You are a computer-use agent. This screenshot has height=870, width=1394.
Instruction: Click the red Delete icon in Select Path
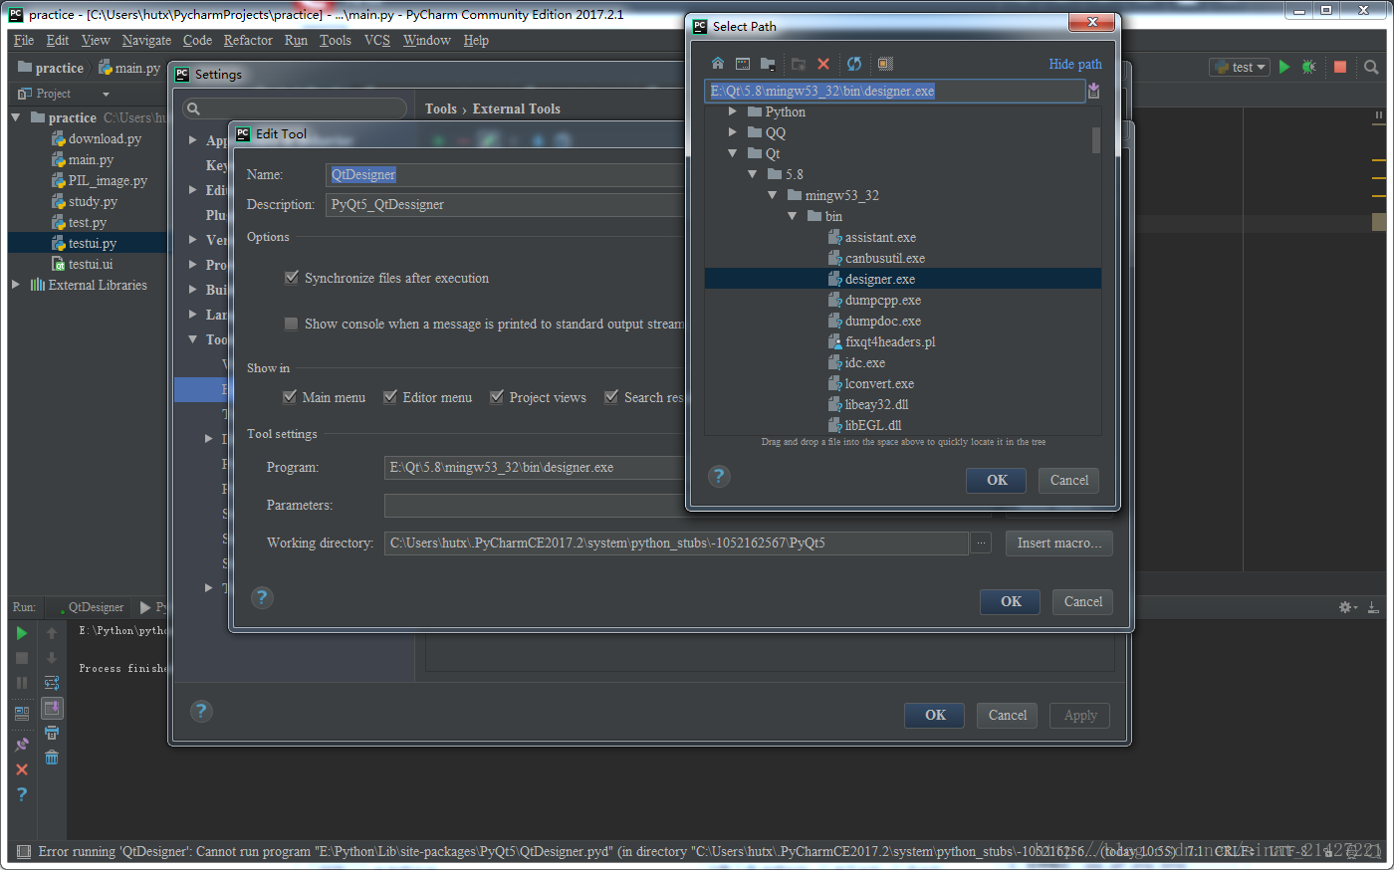click(823, 64)
